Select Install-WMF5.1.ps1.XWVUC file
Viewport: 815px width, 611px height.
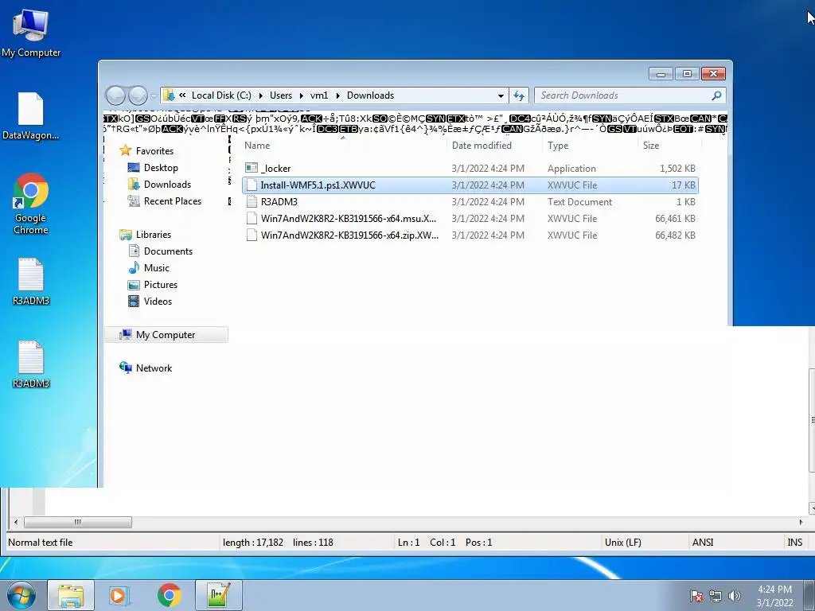point(470,185)
